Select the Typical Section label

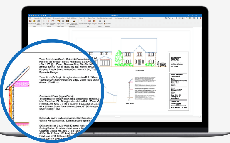(130, 103)
